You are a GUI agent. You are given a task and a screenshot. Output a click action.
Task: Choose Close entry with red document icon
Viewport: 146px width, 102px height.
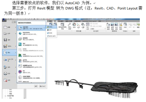[9, 80]
